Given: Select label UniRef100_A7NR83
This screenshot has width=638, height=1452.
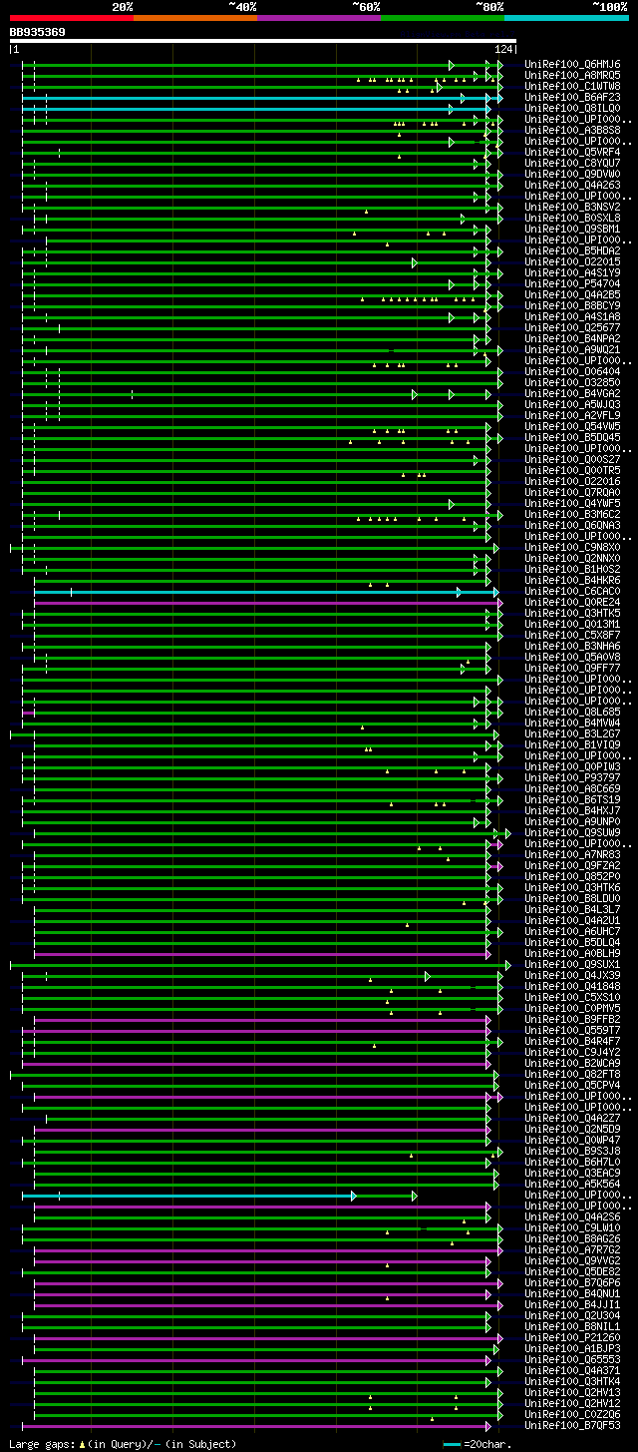Looking at the screenshot, I should coord(572,854).
